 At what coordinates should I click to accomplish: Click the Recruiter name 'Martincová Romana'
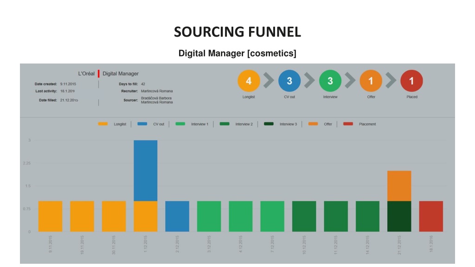[157, 91]
